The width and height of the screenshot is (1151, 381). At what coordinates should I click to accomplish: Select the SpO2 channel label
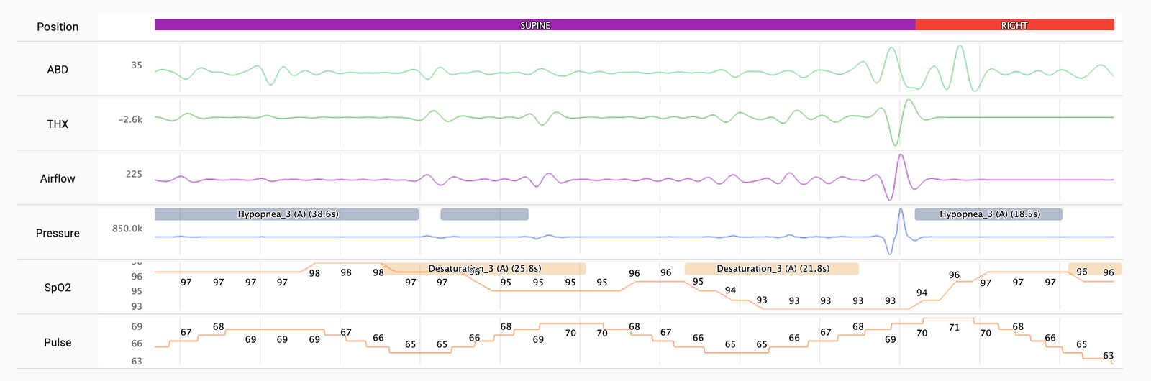pyautogui.click(x=58, y=288)
